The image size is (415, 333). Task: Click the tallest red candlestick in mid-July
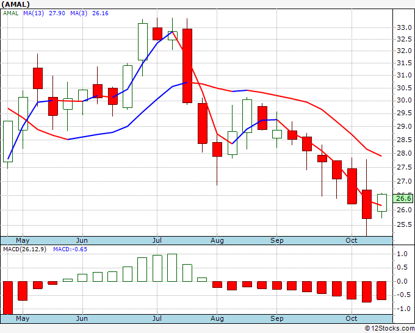[x=187, y=66]
